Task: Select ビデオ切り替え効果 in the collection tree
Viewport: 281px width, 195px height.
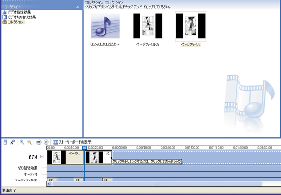Action: (22, 17)
